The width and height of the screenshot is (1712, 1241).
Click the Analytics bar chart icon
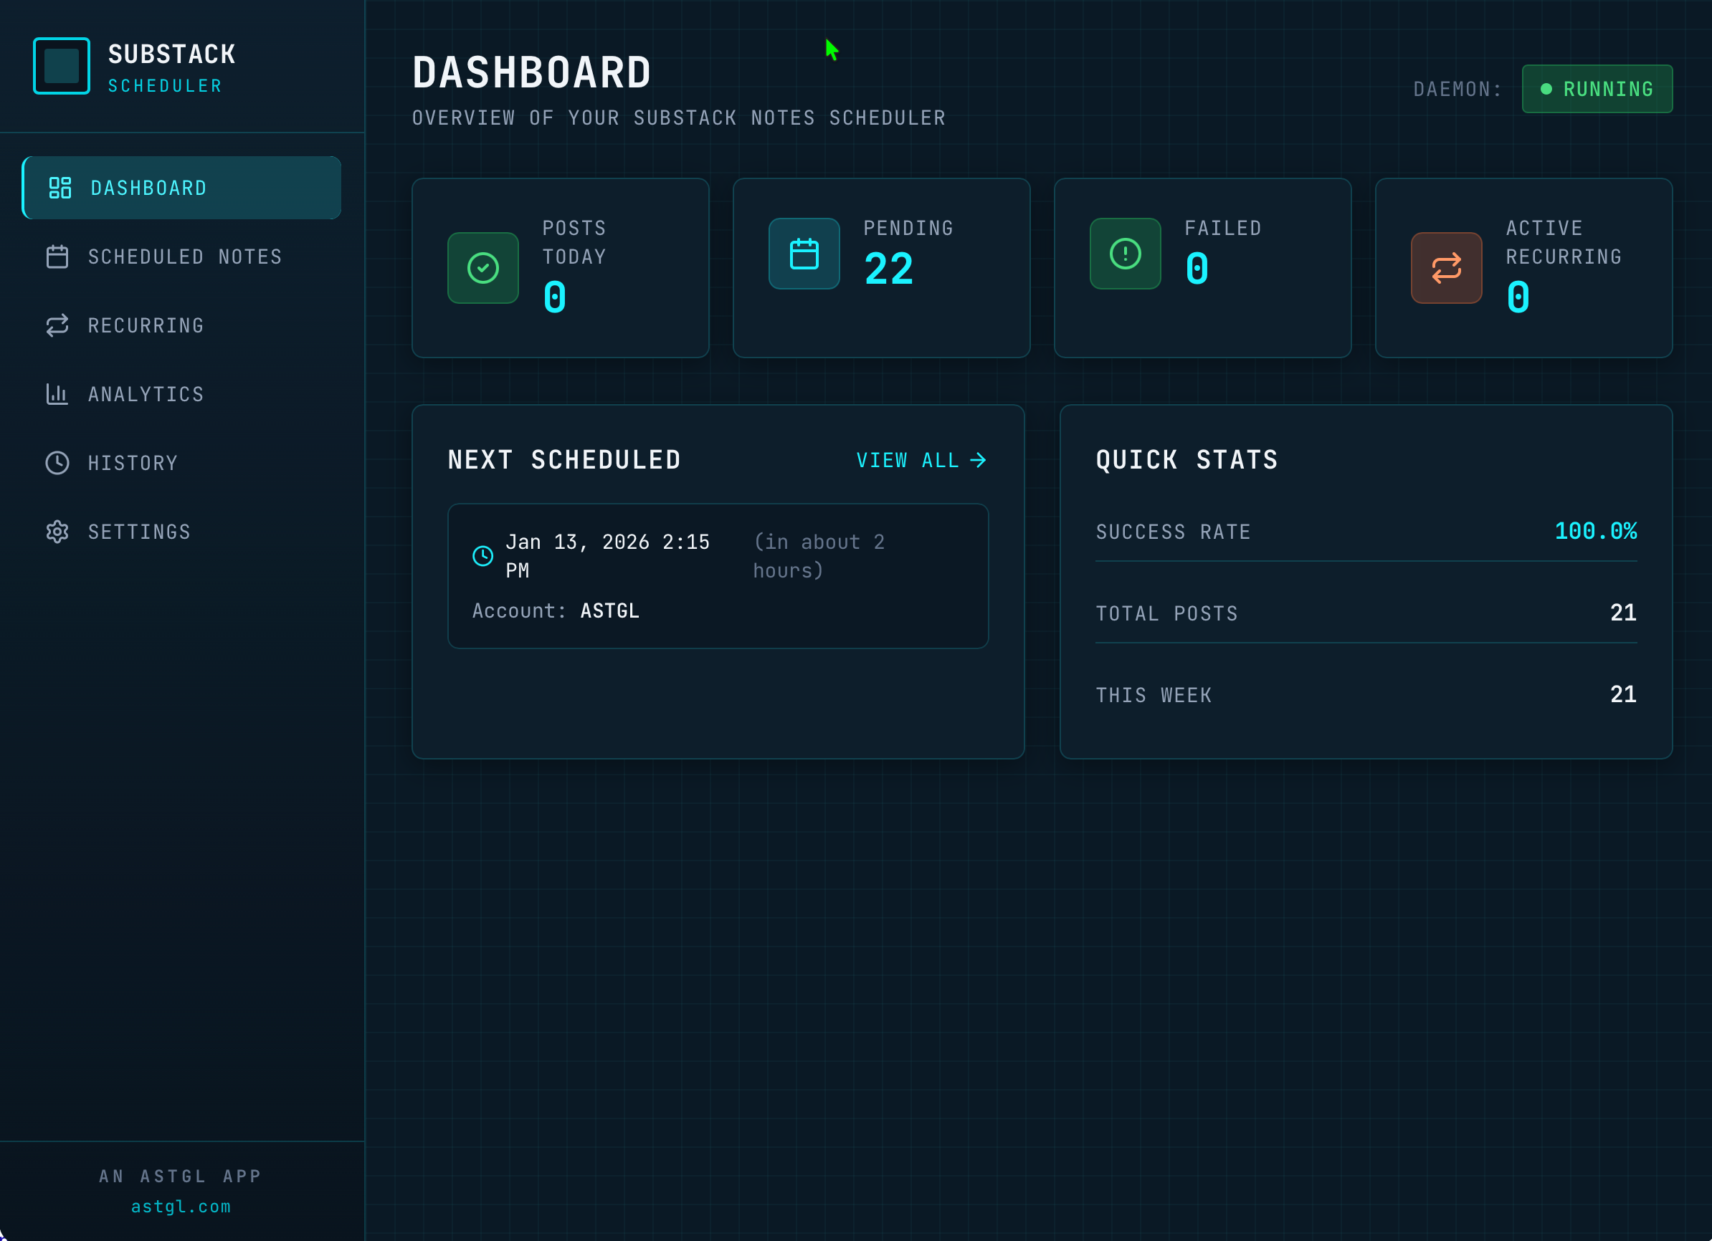point(57,394)
